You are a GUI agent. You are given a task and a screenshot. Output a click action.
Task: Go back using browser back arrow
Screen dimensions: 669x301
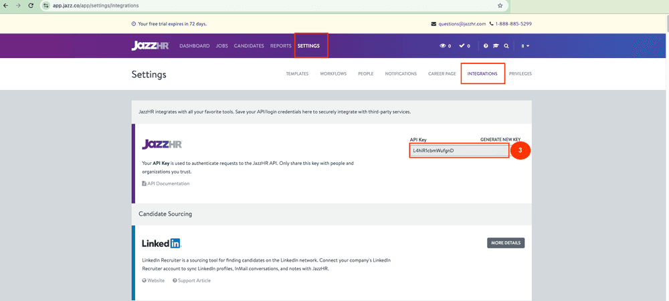point(5,5)
